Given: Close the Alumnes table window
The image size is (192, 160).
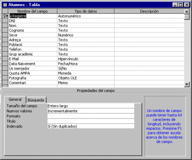Looking at the screenshot, I should [x=187, y=5].
